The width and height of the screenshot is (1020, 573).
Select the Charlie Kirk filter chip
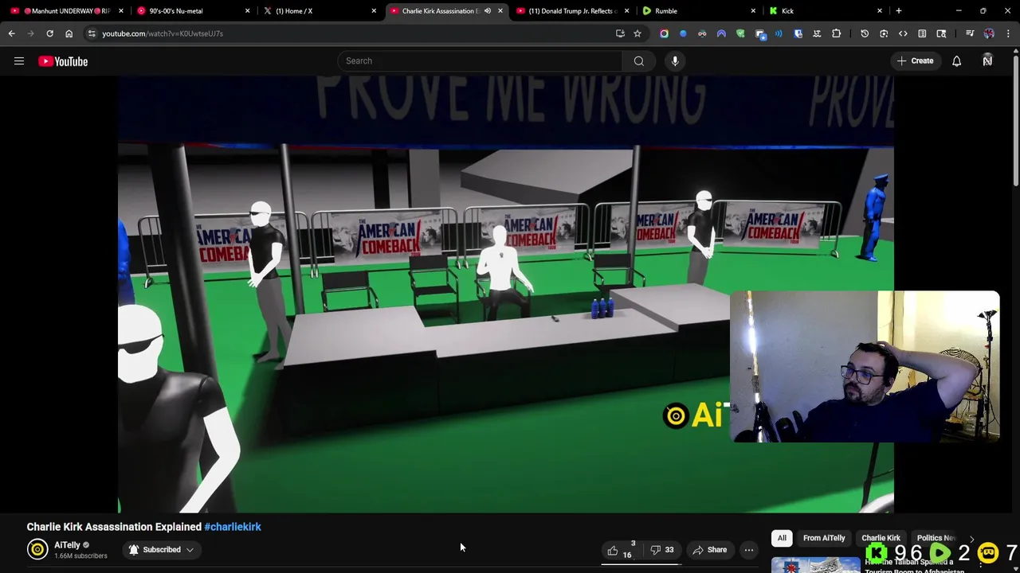881,538
